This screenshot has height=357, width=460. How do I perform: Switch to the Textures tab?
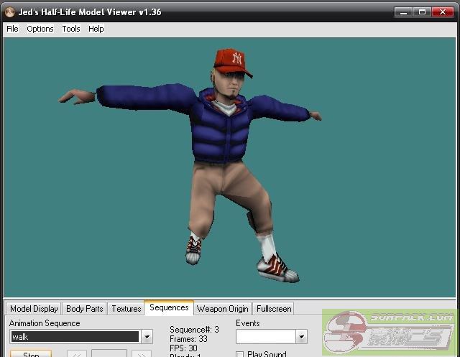click(126, 309)
